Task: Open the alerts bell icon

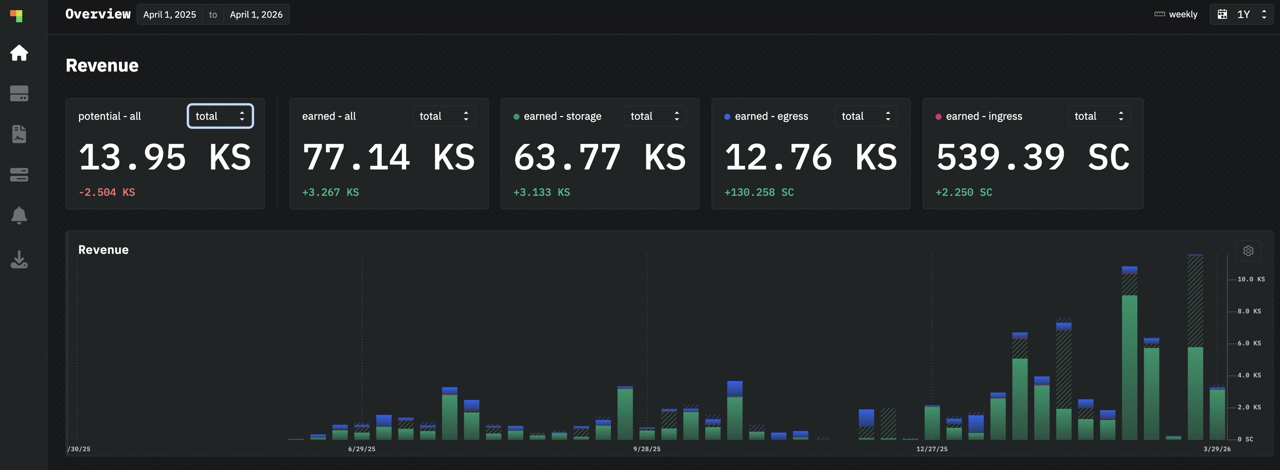Action: [x=19, y=215]
